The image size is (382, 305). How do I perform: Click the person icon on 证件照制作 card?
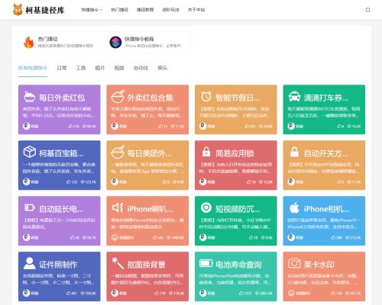pyautogui.click(x=30, y=263)
